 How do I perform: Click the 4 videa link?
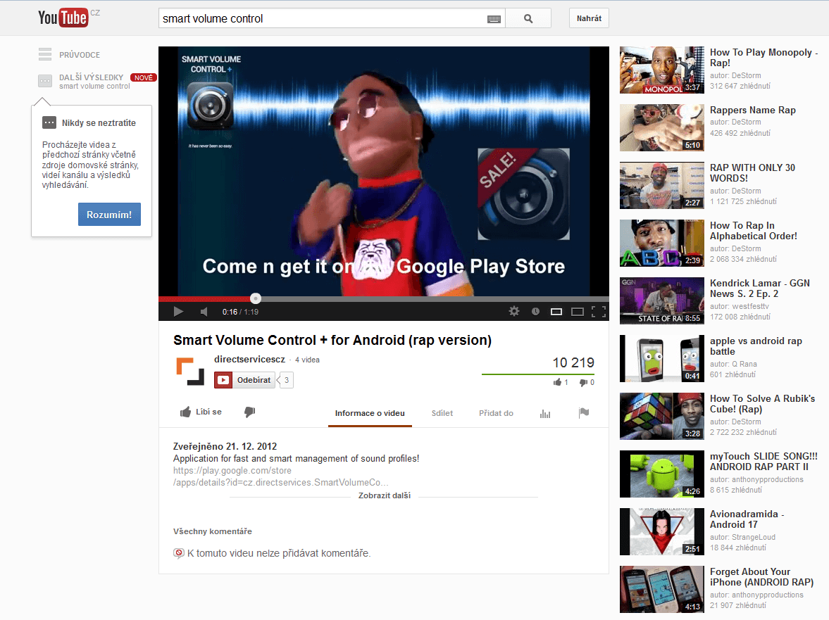coord(307,360)
